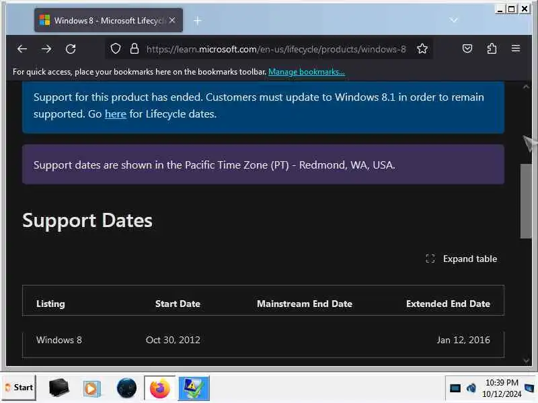Launch media player from taskbar
The width and height of the screenshot is (538, 403).
[91, 389]
